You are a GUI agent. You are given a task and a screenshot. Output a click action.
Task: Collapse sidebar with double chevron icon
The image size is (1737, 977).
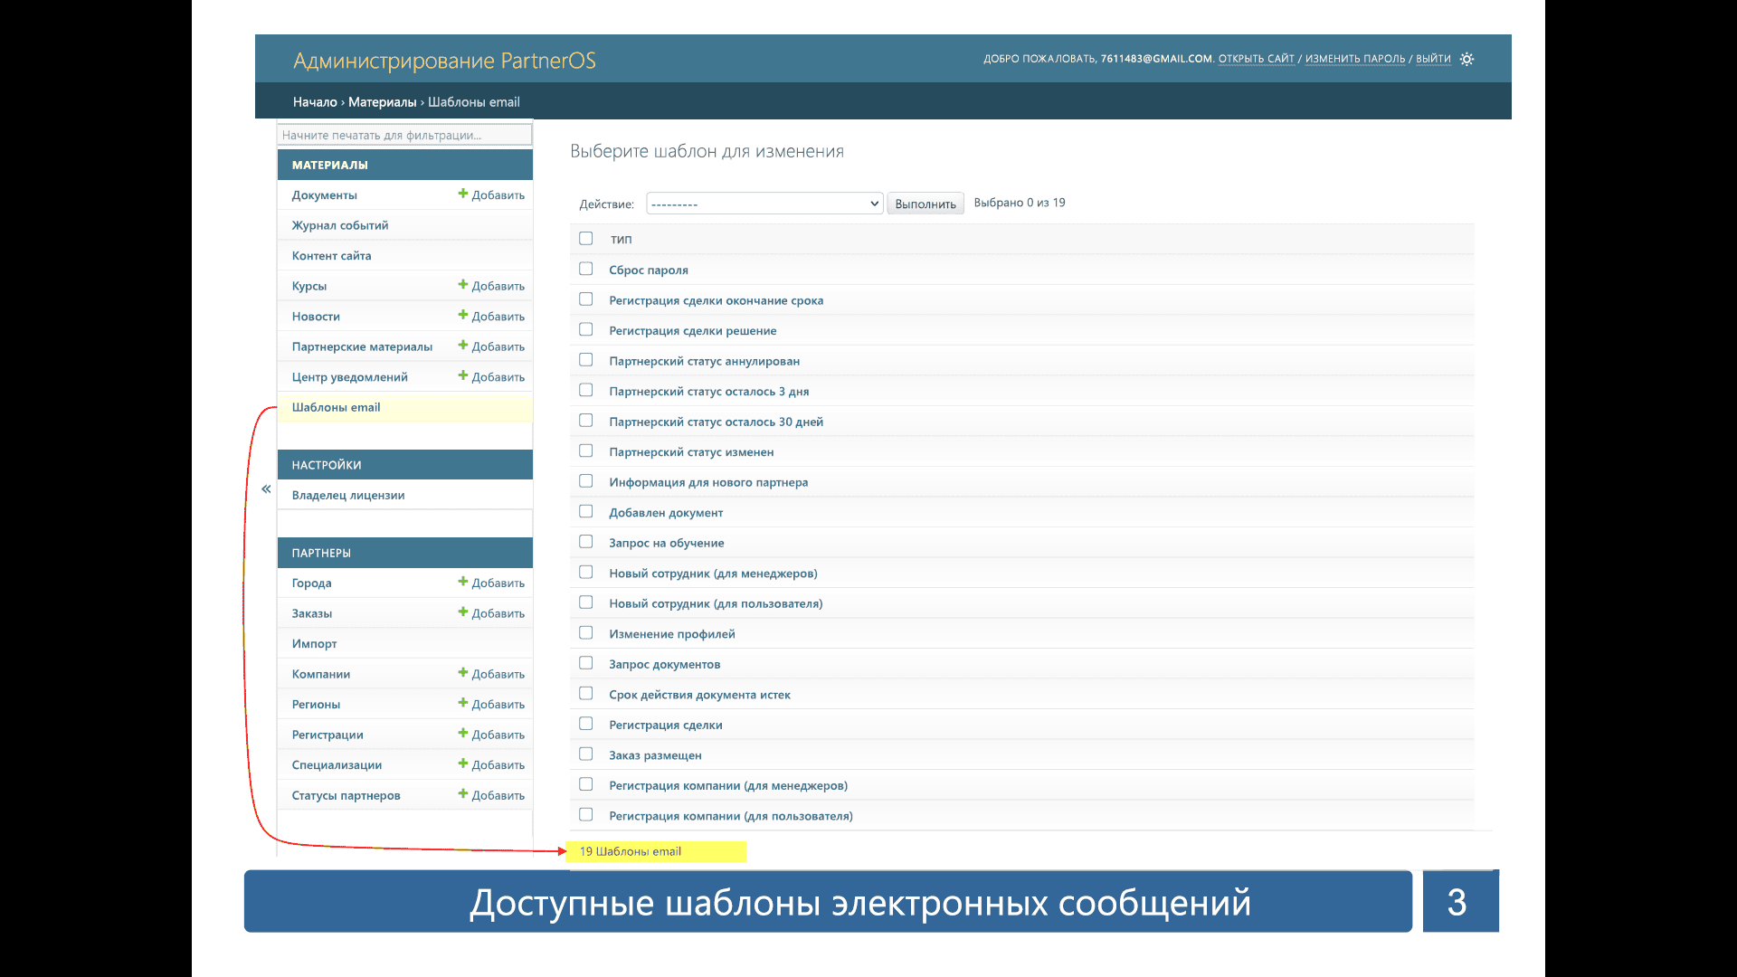(266, 489)
